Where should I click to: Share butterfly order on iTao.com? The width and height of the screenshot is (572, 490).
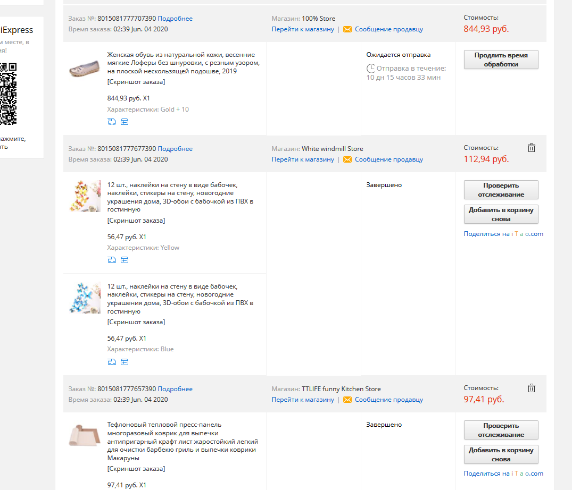point(503,233)
